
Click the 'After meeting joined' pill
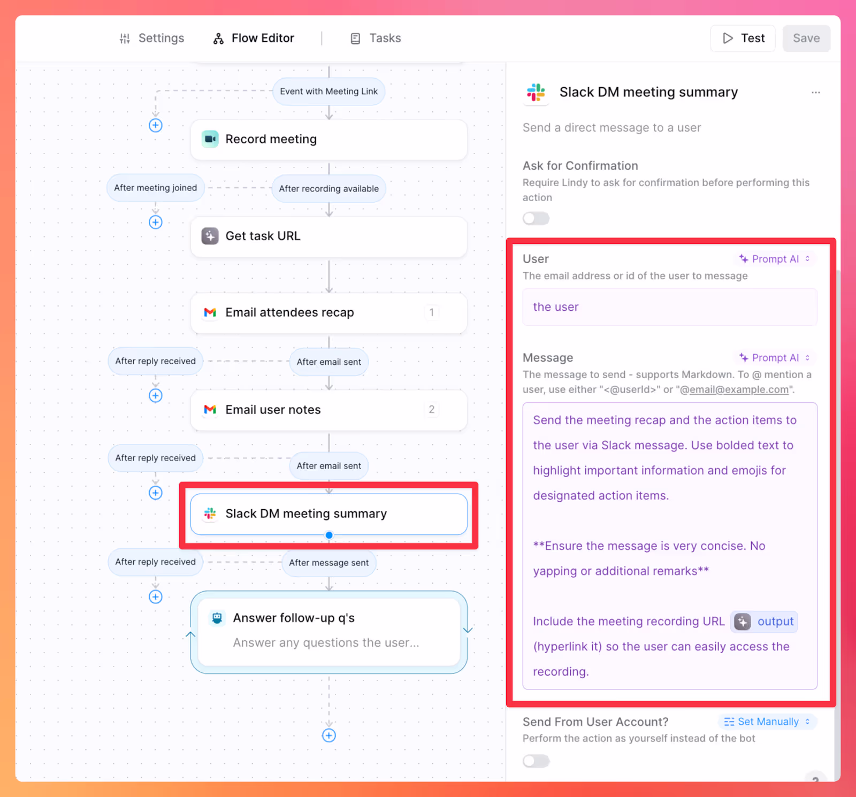pyautogui.click(x=156, y=188)
